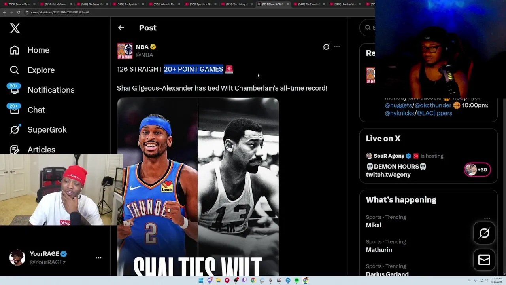
Task: Open Chat in the sidebar
Action: click(36, 110)
